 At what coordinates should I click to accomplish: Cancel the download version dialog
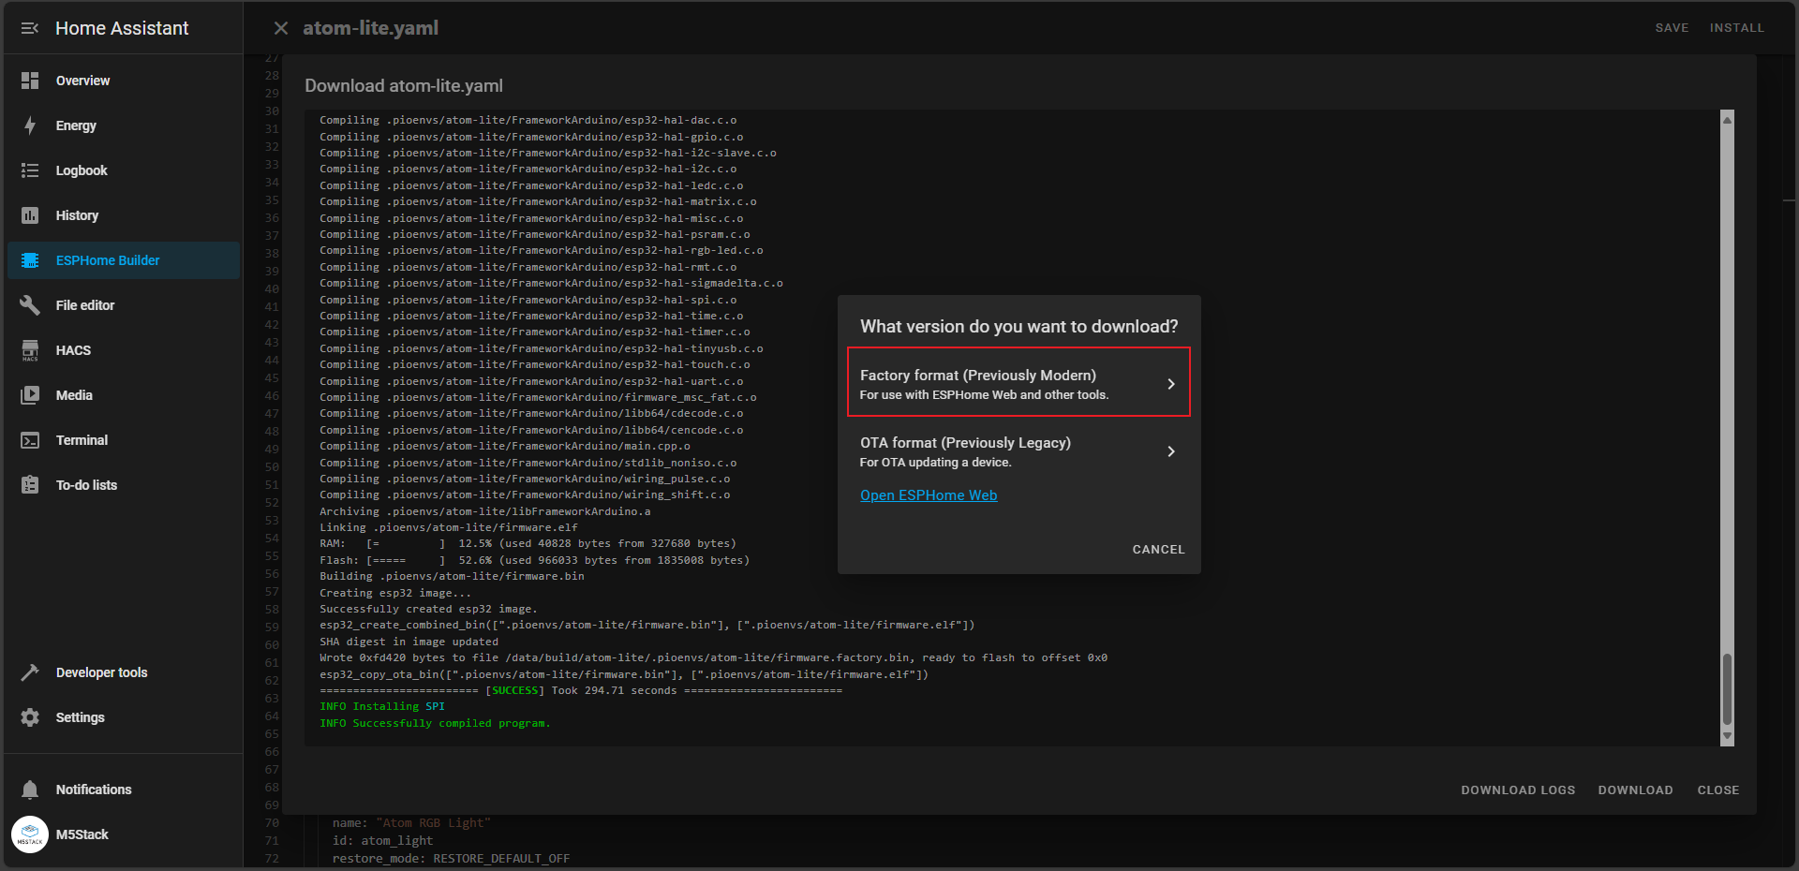click(x=1158, y=550)
